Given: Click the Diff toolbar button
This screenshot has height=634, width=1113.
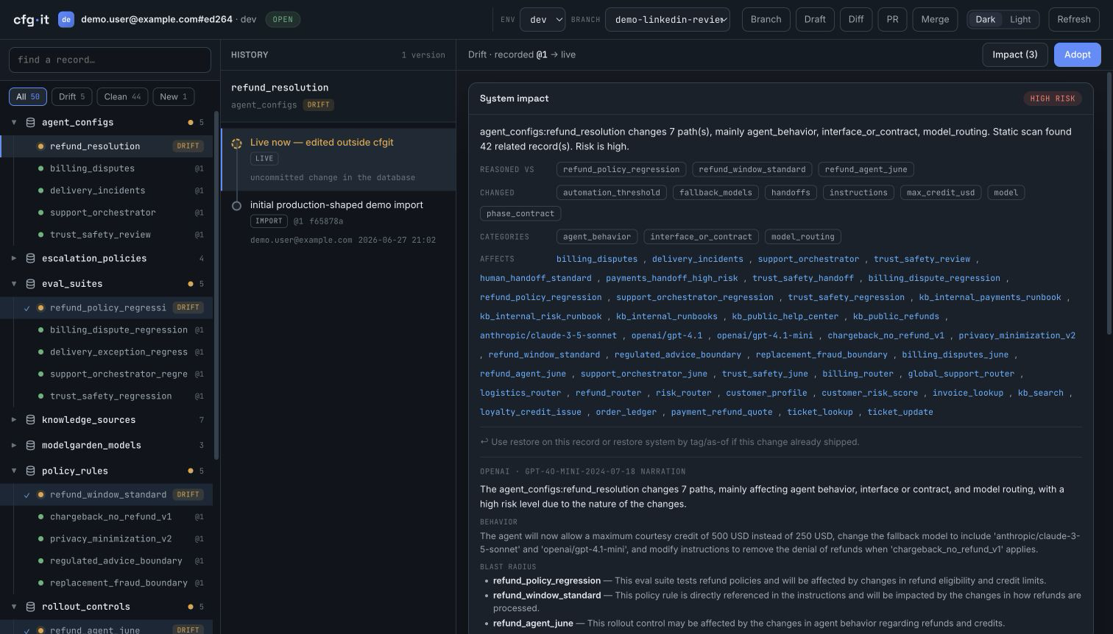Looking at the screenshot, I should pos(855,19).
